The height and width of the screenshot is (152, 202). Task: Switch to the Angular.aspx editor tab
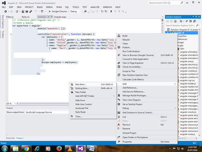point(60,16)
